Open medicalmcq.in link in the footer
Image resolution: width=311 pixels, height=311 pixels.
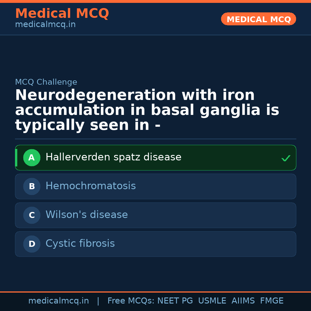pyautogui.click(x=58, y=301)
